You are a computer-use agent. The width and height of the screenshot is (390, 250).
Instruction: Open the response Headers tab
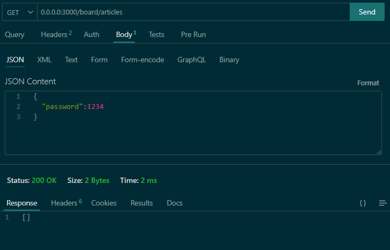[67, 203]
